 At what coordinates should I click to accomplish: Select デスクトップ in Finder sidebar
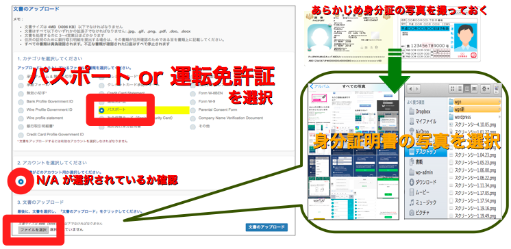(x=426, y=151)
